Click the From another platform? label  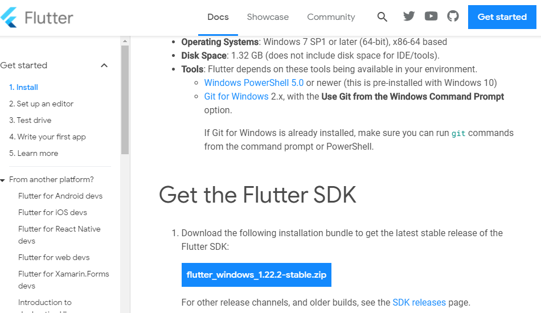tap(51, 180)
